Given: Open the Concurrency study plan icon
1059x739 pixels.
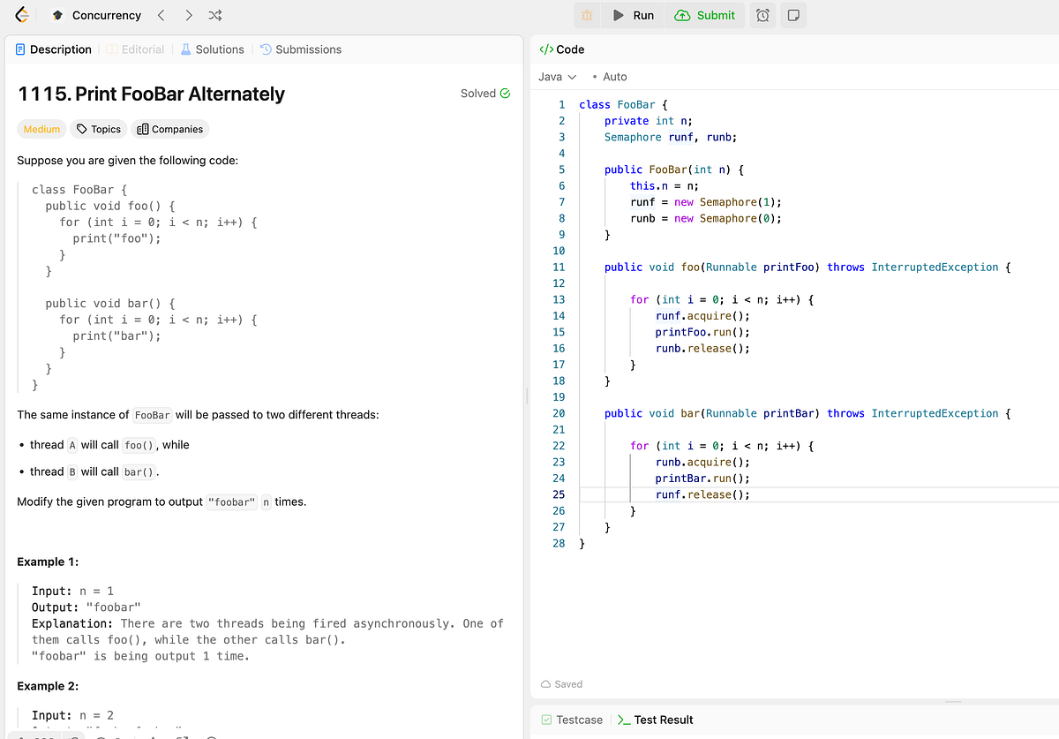Looking at the screenshot, I should point(57,14).
